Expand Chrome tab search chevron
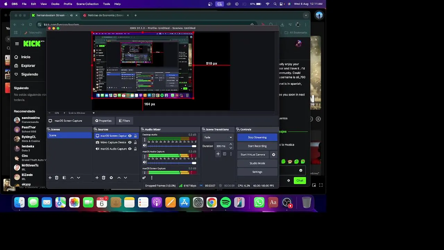 pyautogui.click(x=306, y=15)
